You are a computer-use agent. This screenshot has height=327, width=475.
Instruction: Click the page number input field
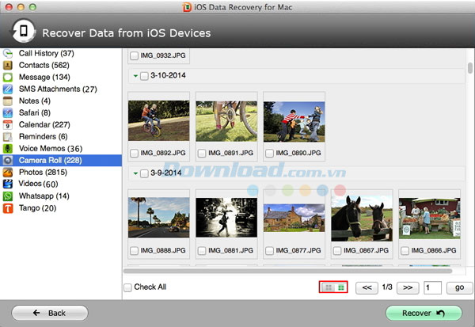point(433,287)
